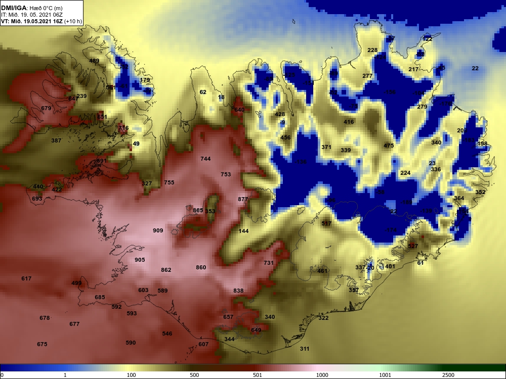506x379 pixels.
Task: Click the legend label 1000
Action: click(322, 375)
